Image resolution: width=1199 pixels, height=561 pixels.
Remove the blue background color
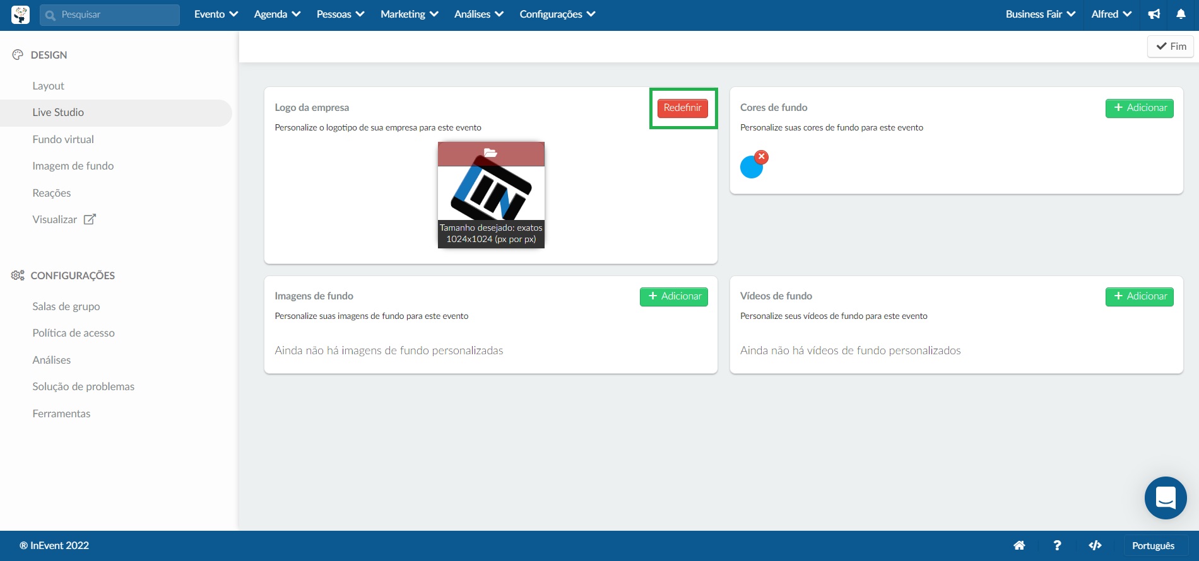(762, 156)
